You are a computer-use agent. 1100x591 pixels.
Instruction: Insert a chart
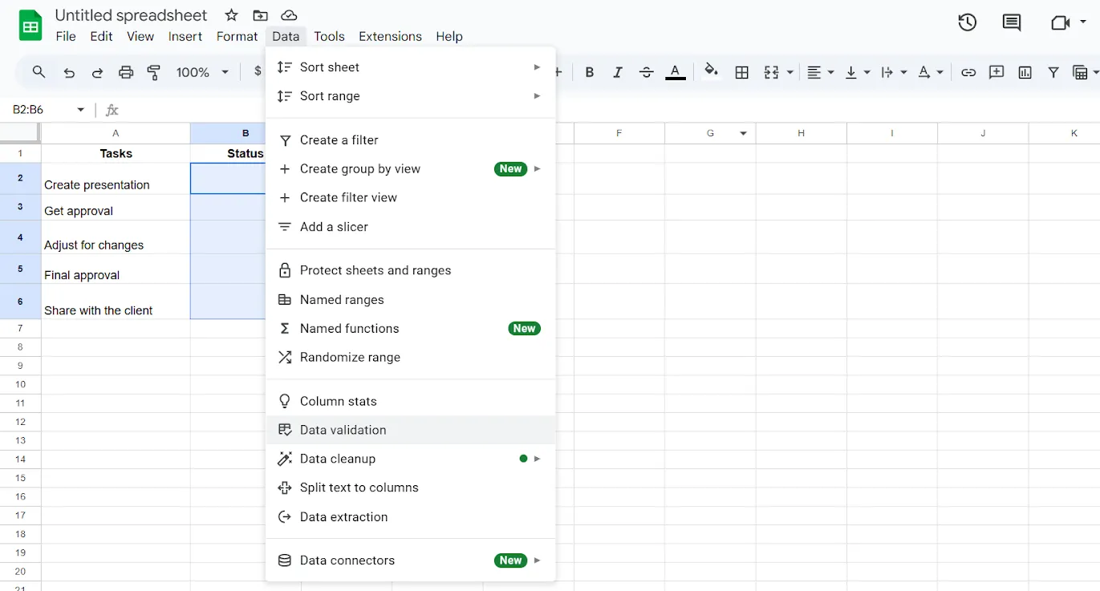pyautogui.click(x=1025, y=72)
